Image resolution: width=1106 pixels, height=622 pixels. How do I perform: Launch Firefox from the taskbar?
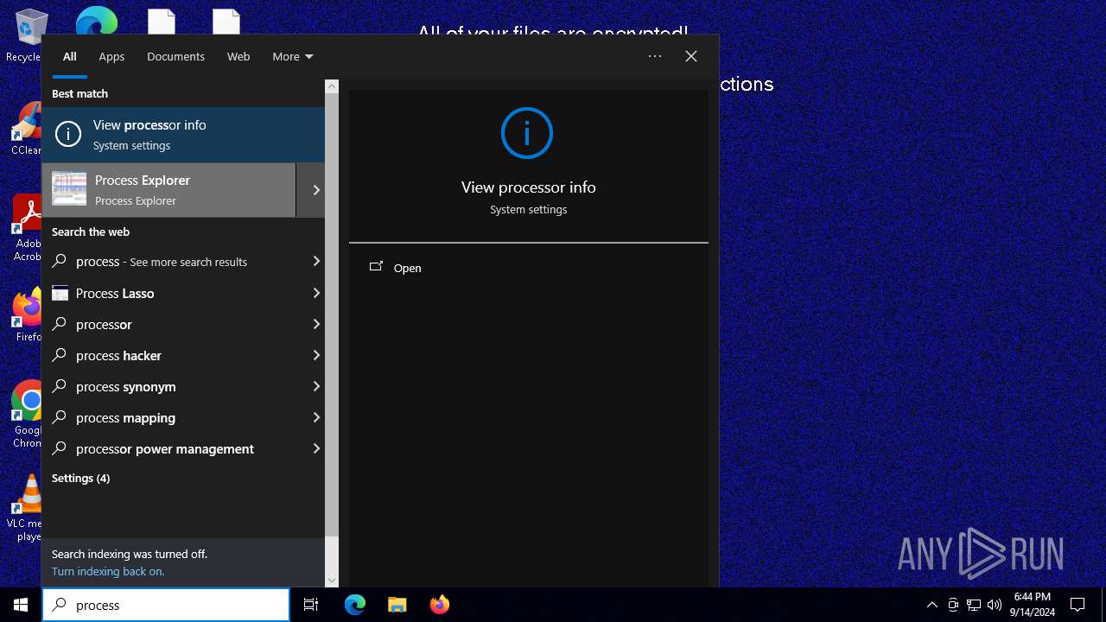(x=439, y=605)
